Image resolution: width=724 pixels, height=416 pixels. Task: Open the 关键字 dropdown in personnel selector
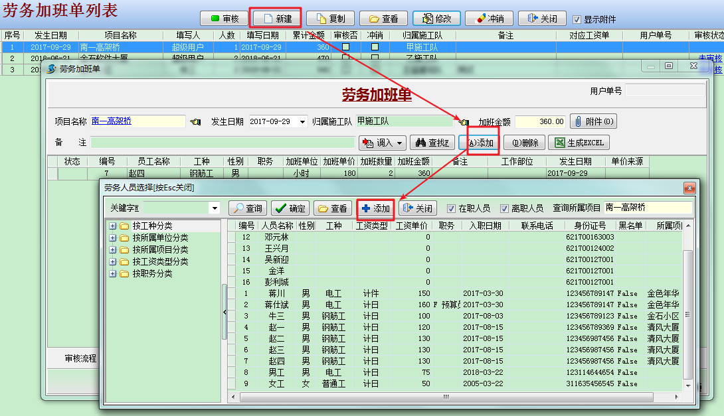[x=215, y=208]
